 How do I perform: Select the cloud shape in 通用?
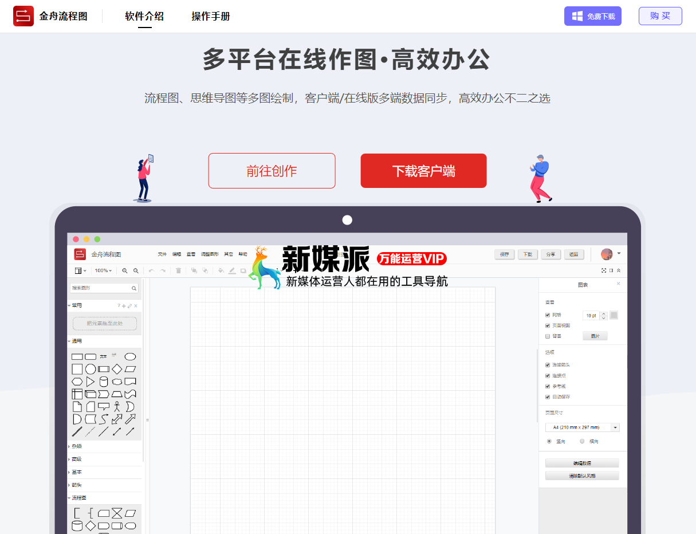[x=117, y=382]
